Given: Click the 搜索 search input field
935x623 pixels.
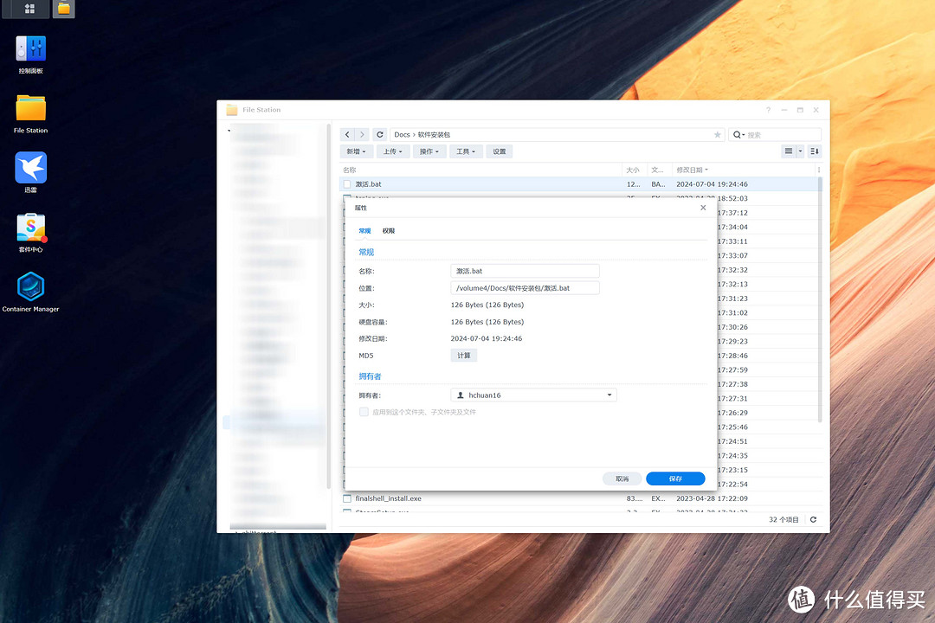Looking at the screenshot, I should [x=775, y=134].
